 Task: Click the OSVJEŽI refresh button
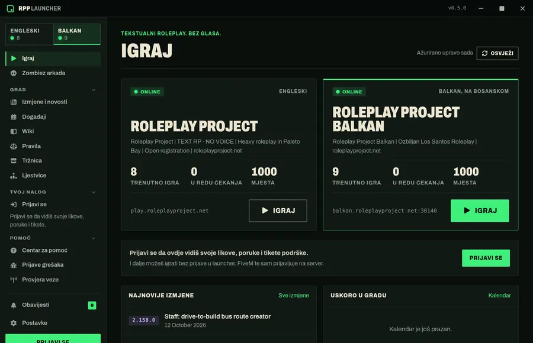click(497, 53)
